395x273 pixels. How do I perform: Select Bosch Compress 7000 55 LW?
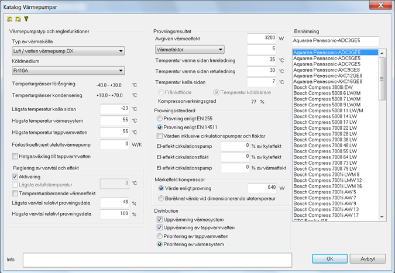pos(335,151)
